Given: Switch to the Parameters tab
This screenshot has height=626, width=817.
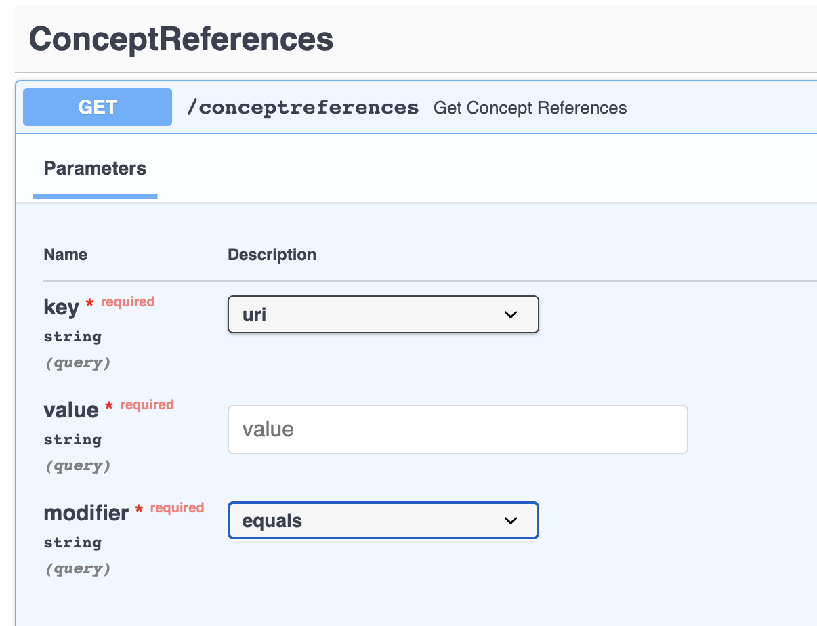Looking at the screenshot, I should [x=95, y=168].
